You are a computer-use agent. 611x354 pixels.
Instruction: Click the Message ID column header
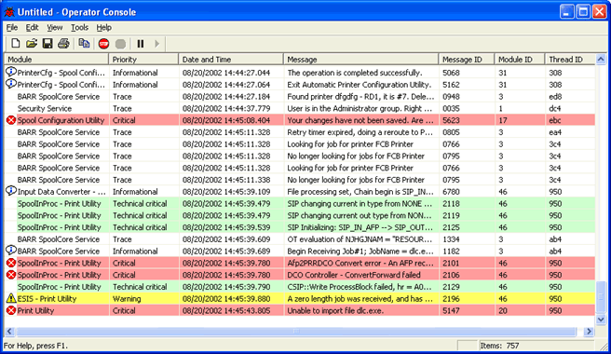coord(467,60)
